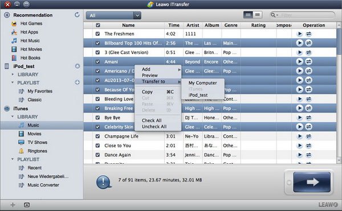Toggle the select-all checkbox in header
The height and width of the screenshot is (211, 342).
point(98,25)
